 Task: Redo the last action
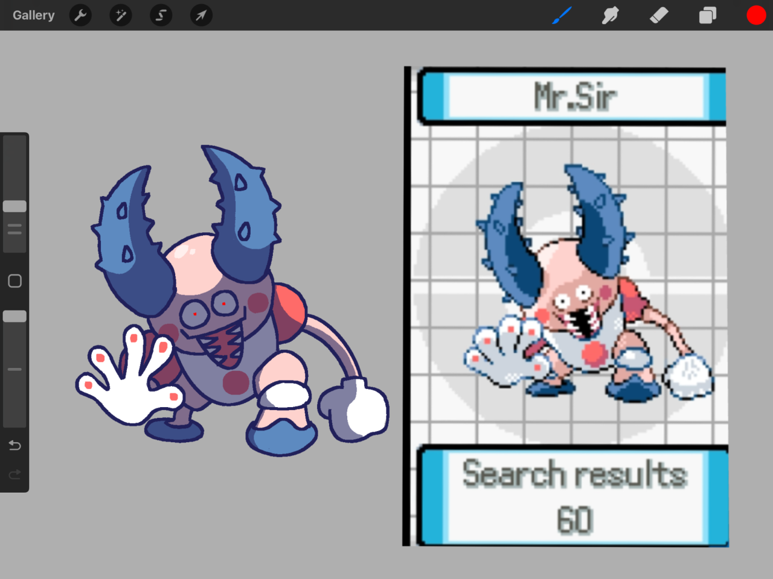pos(14,475)
